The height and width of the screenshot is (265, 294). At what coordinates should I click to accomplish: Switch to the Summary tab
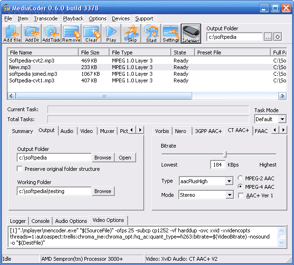[22, 131]
